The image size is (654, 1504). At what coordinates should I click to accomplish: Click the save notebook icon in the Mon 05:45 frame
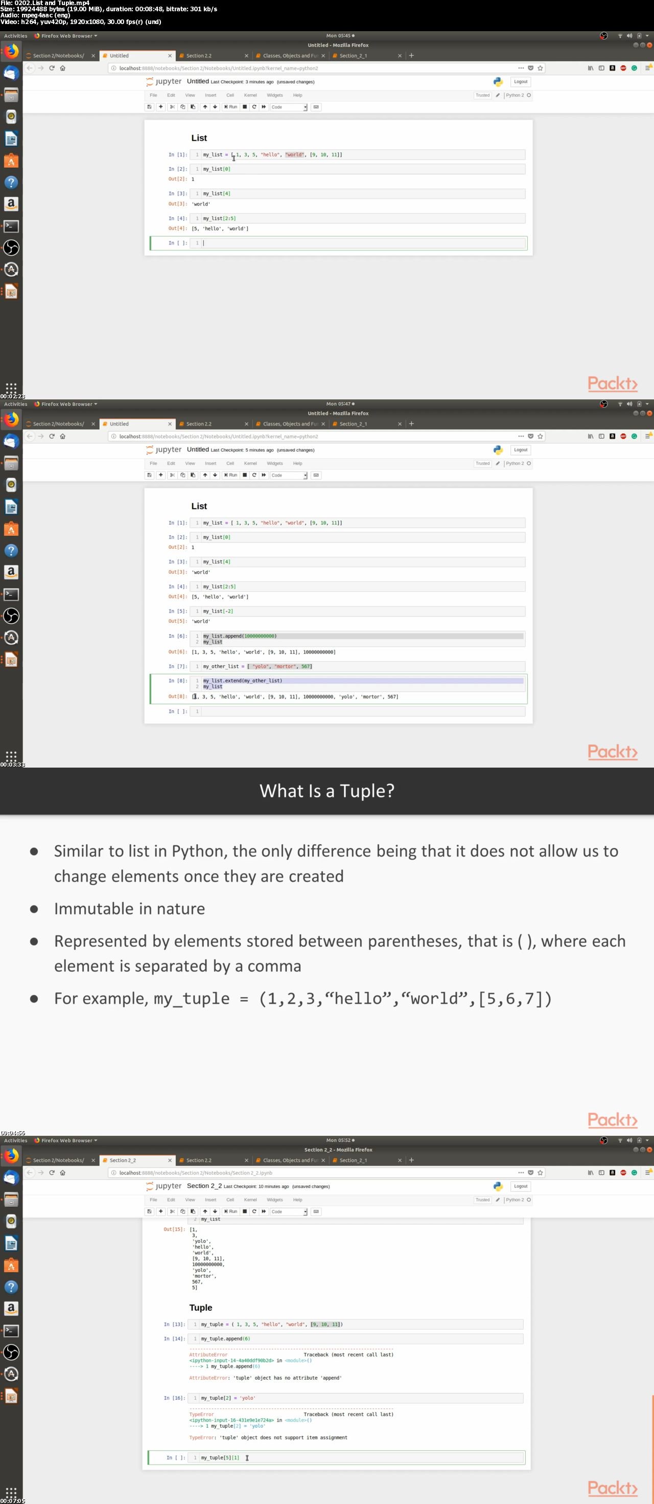(x=149, y=107)
